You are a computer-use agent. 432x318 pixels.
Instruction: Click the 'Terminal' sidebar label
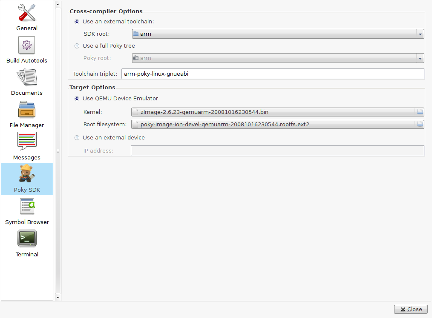(27, 254)
